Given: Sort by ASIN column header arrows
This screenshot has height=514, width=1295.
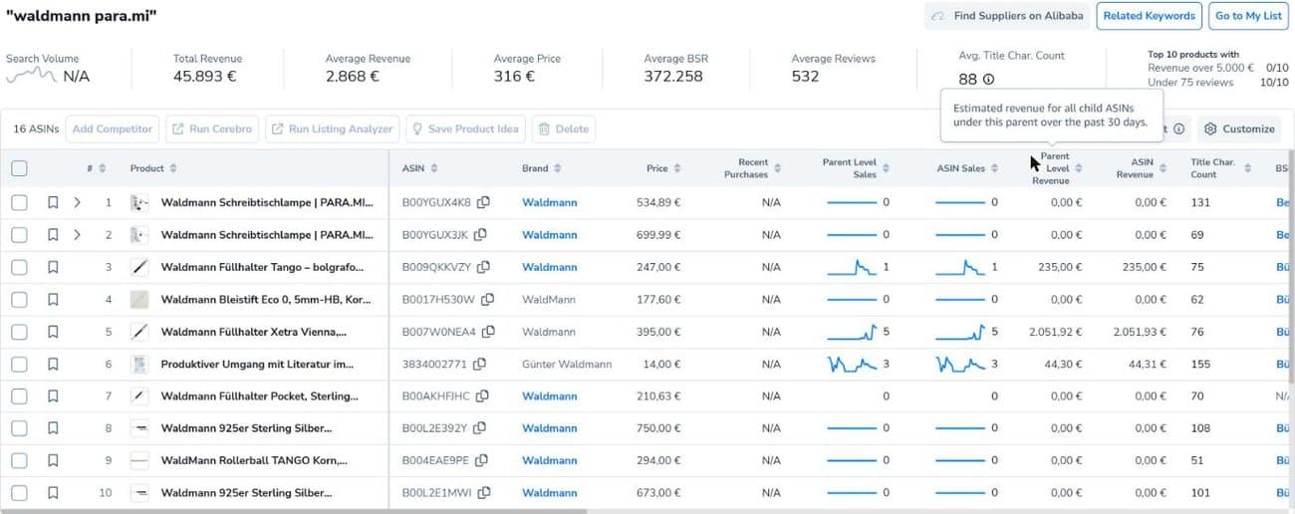Looking at the screenshot, I should [x=433, y=168].
